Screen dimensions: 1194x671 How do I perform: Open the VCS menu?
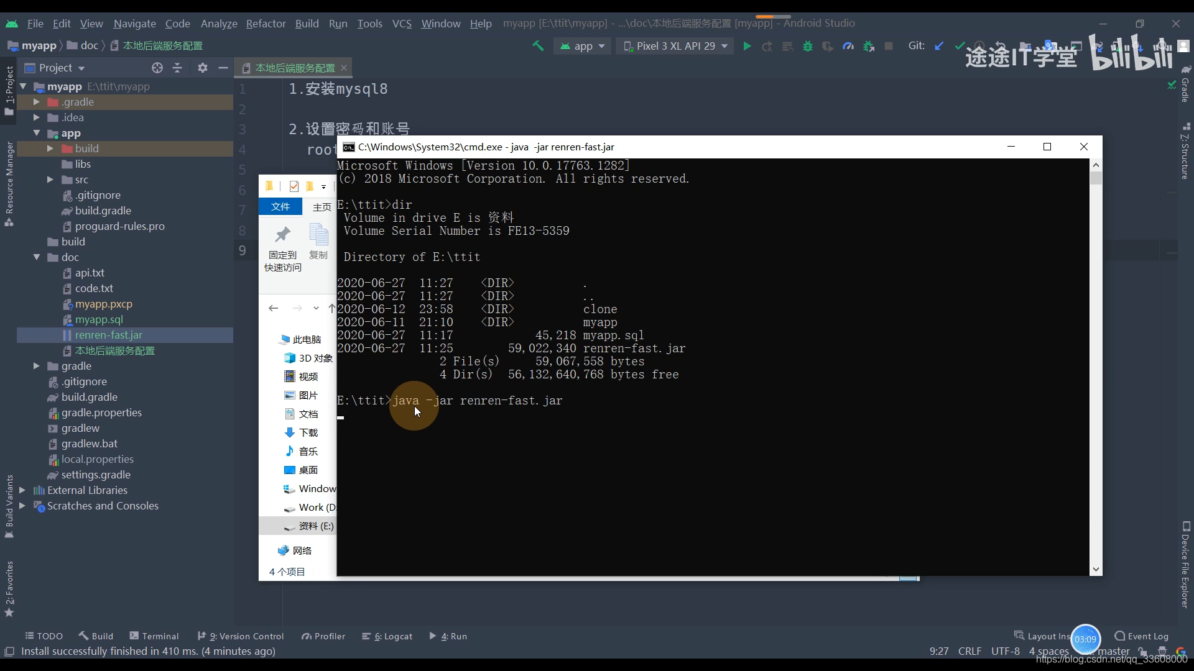402,24
